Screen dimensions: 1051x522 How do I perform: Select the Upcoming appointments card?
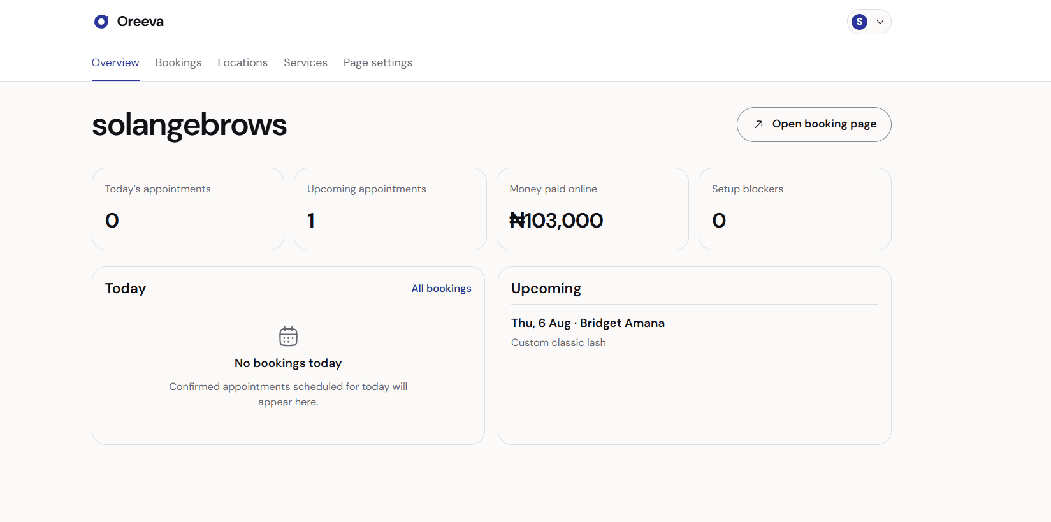(390, 209)
